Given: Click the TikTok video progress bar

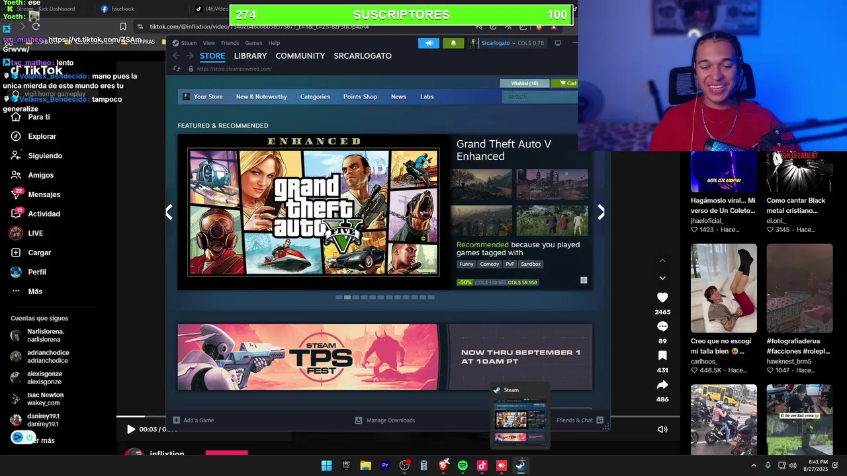Looking at the screenshot, I should (398, 416).
